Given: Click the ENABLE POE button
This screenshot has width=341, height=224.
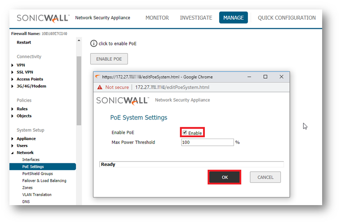Looking at the screenshot, I should click(109, 59).
